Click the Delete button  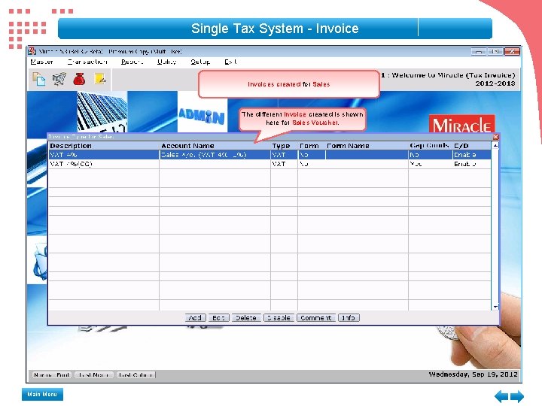coord(245,317)
